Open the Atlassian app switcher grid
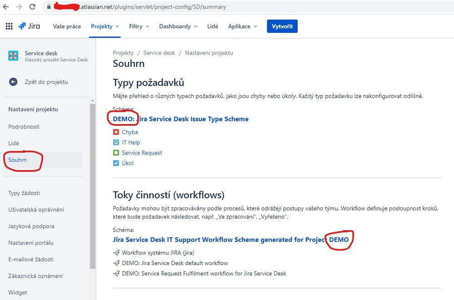The image size is (454, 300). [x=8, y=26]
